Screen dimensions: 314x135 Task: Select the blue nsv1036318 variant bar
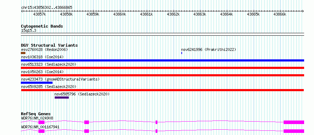pos(162,60)
